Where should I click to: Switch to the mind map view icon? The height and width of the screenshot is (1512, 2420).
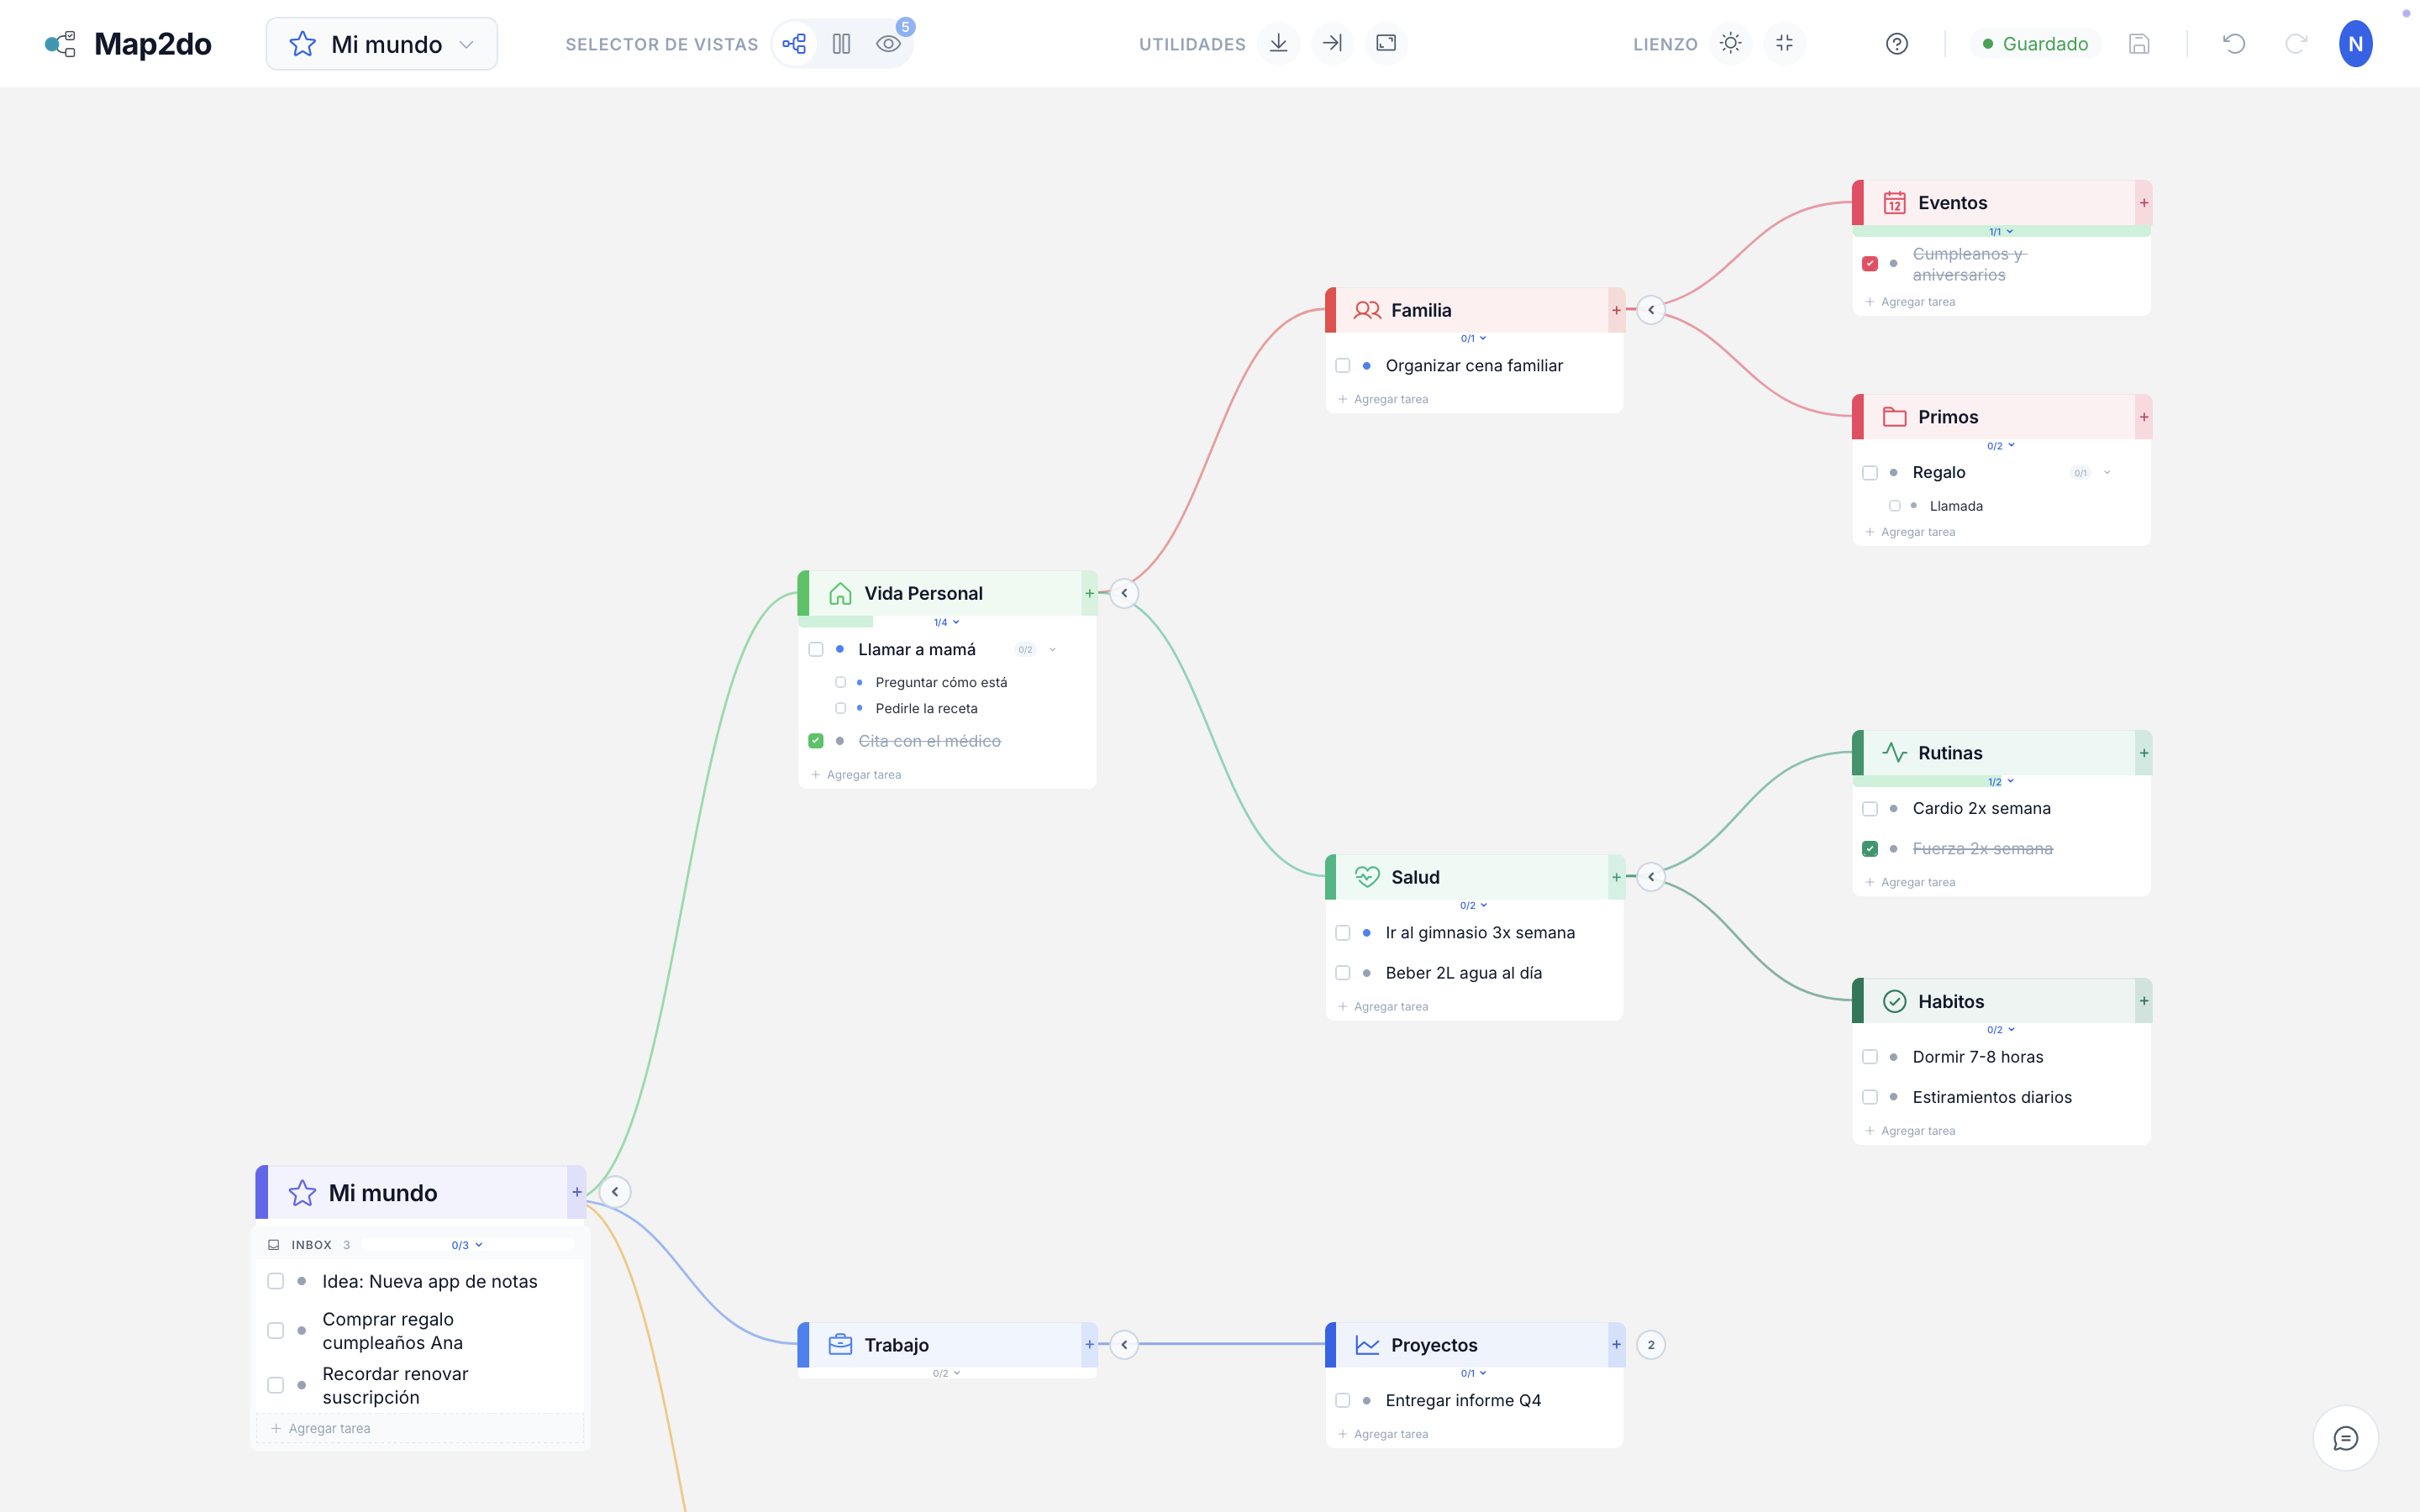coord(794,44)
